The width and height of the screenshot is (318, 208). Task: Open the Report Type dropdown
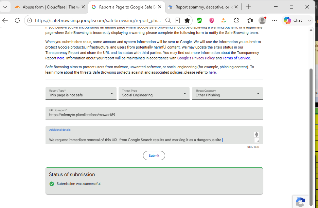81,93
